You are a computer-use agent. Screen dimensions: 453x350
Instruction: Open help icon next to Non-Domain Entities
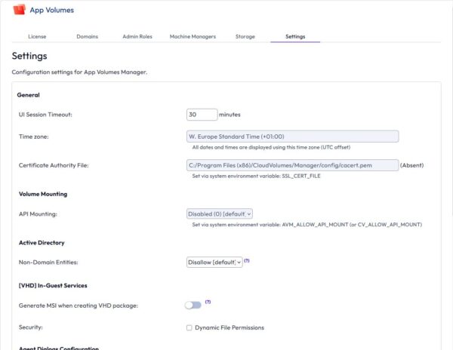point(246,260)
